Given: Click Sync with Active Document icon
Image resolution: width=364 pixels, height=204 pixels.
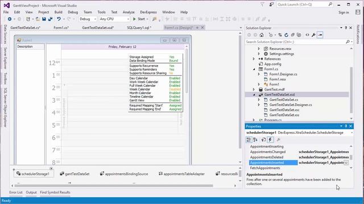Looking at the screenshot, I should click(x=280, y=35).
